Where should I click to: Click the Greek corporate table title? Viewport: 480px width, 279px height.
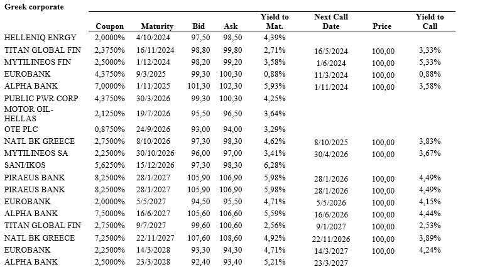tap(37, 6)
